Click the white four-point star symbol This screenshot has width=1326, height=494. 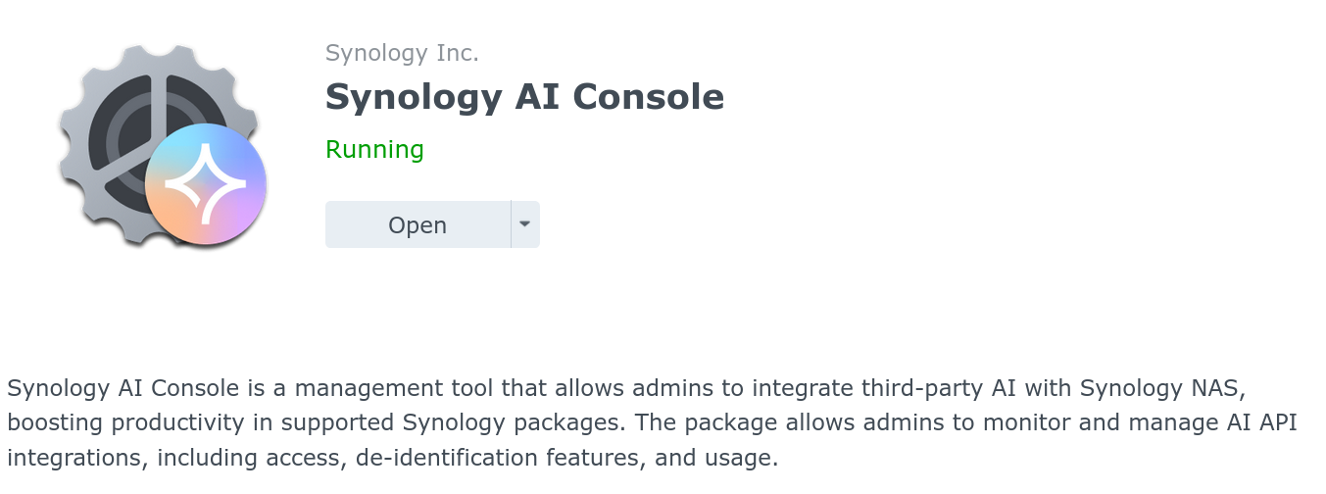tap(205, 183)
